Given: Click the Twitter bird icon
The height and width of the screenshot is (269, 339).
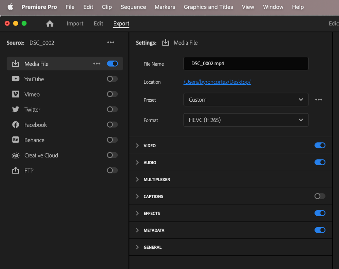Looking at the screenshot, I should click(x=16, y=110).
